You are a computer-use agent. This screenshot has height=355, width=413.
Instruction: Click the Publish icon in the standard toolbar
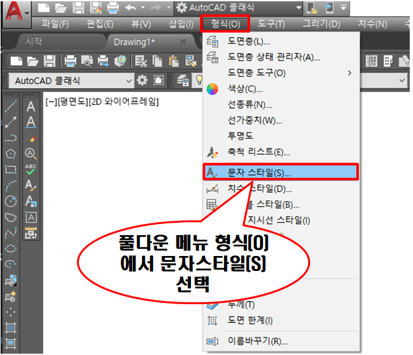pos(103,61)
